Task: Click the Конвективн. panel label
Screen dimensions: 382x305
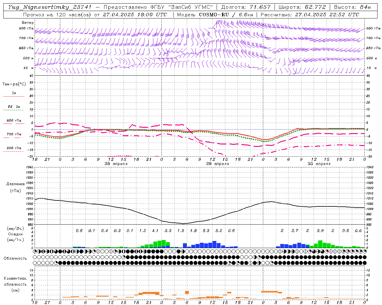Action: click(15, 278)
